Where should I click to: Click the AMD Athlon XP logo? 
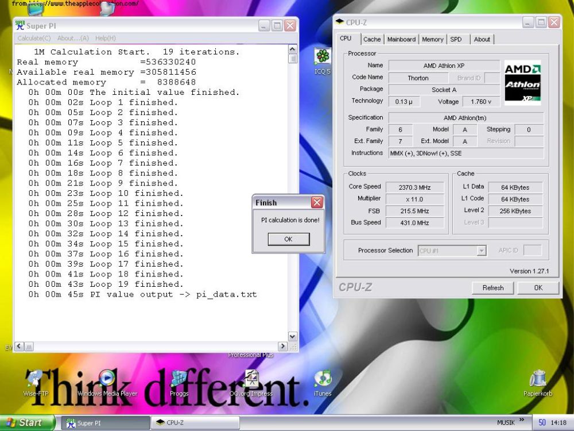523,83
